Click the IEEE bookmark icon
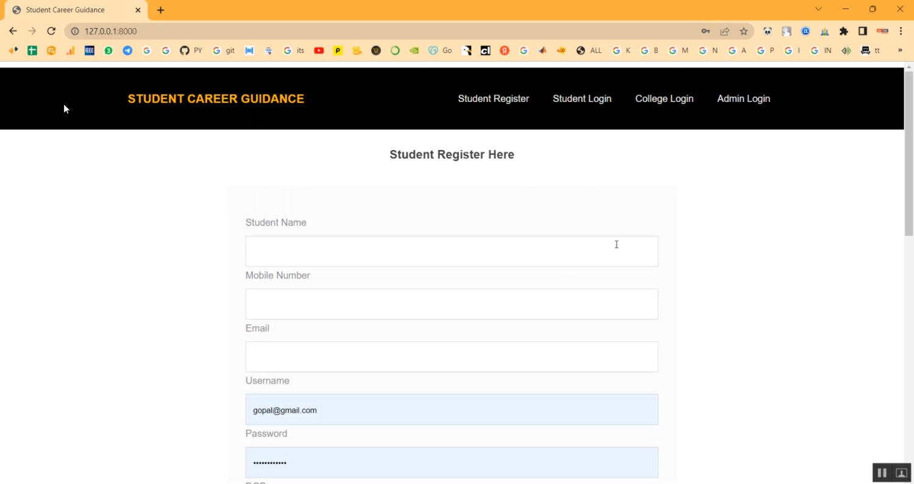The image size is (914, 484). point(90,51)
